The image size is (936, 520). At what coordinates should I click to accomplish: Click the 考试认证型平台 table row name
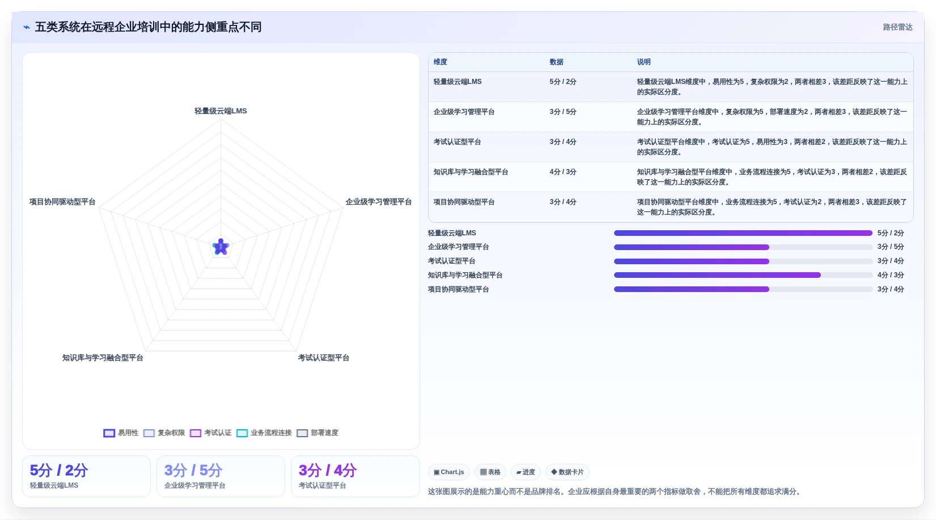458,142
